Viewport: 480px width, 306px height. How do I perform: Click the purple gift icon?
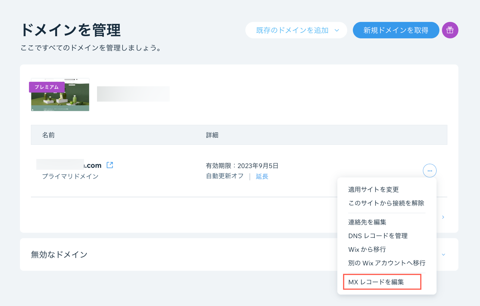click(x=450, y=30)
